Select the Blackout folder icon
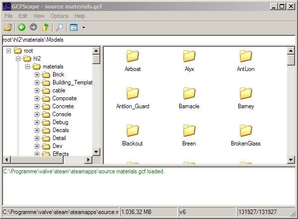The height and width of the screenshot is (219, 298). click(133, 131)
